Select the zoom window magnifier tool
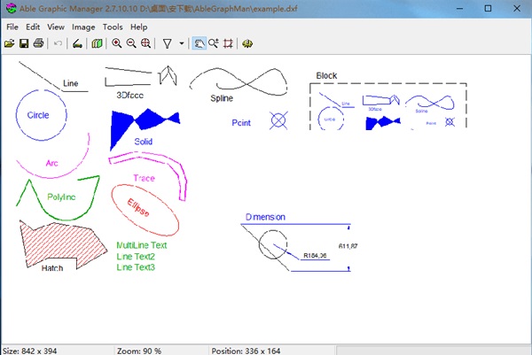Viewport: 532px width, 355px height. click(x=214, y=42)
